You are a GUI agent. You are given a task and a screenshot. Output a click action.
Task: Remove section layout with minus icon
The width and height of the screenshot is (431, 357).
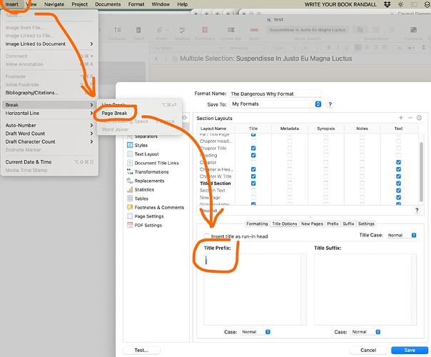click(x=410, y=118)
